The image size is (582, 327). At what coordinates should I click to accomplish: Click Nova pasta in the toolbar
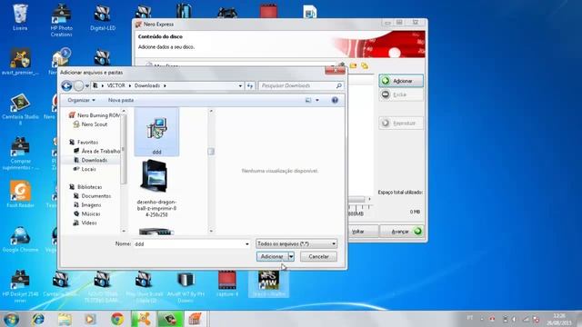point(121,100)
